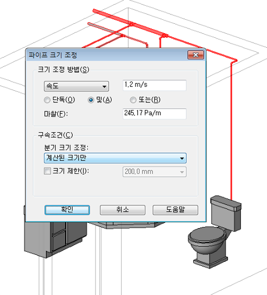Select the gray pipe segment near the ceiling

(106, 30)
